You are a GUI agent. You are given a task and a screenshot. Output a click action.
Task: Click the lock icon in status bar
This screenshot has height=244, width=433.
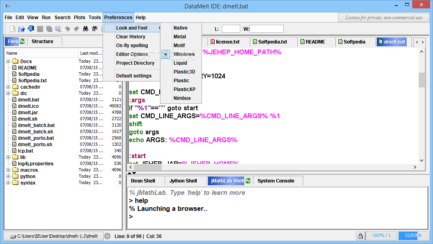tap(360, 236)
